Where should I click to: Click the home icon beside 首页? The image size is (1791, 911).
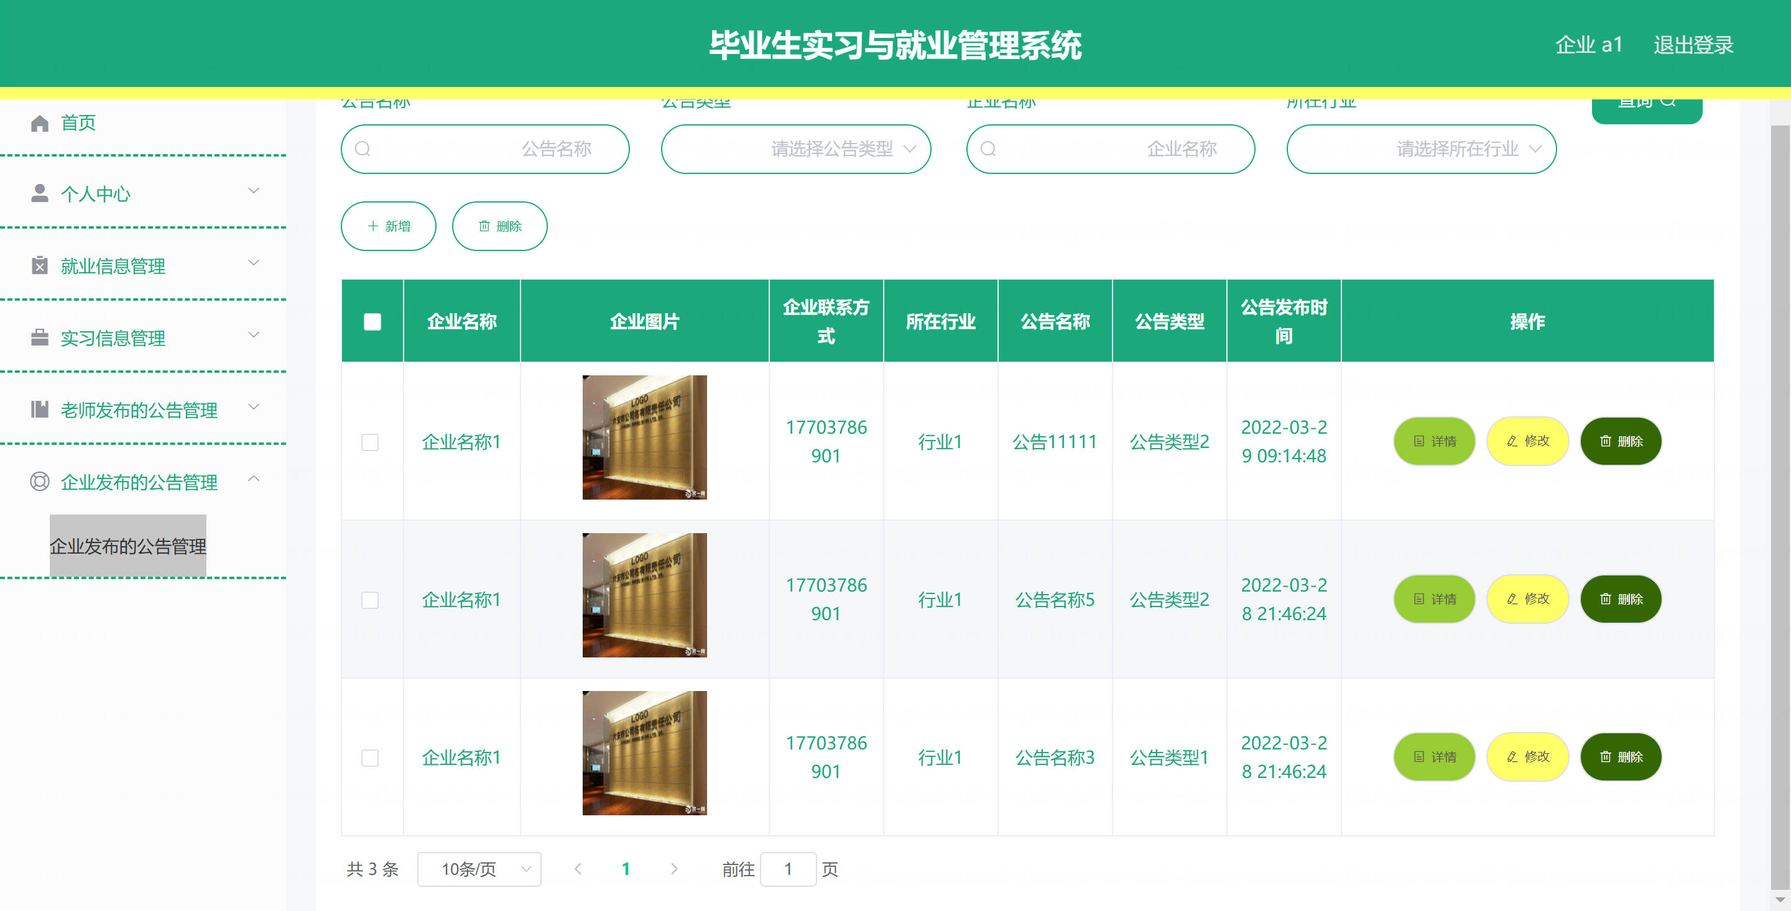(40, 123)
